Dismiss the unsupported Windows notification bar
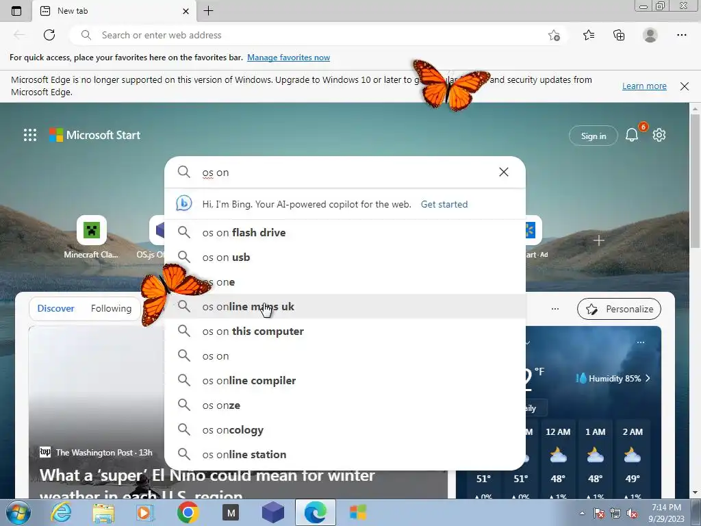The width and height of the screenshot is (701, 526). 685,86
